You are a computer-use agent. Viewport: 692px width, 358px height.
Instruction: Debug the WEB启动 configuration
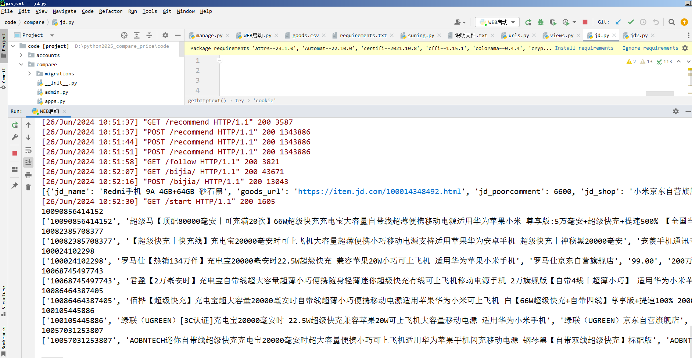[540, 22]
